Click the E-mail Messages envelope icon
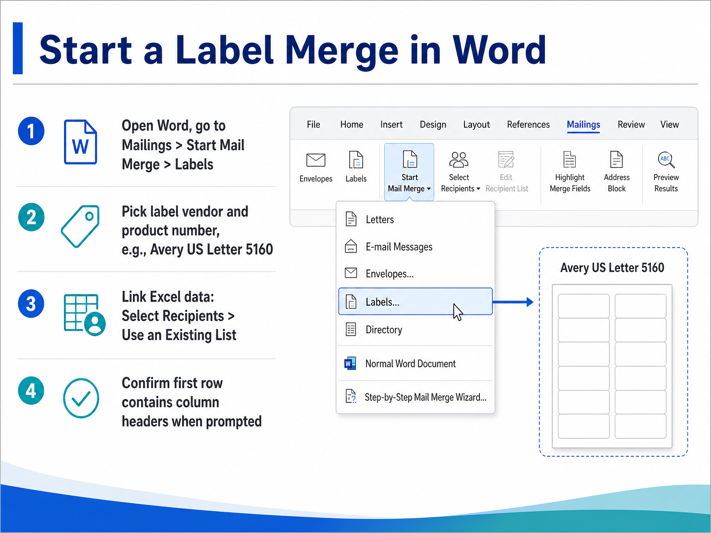 pos(351,246)
